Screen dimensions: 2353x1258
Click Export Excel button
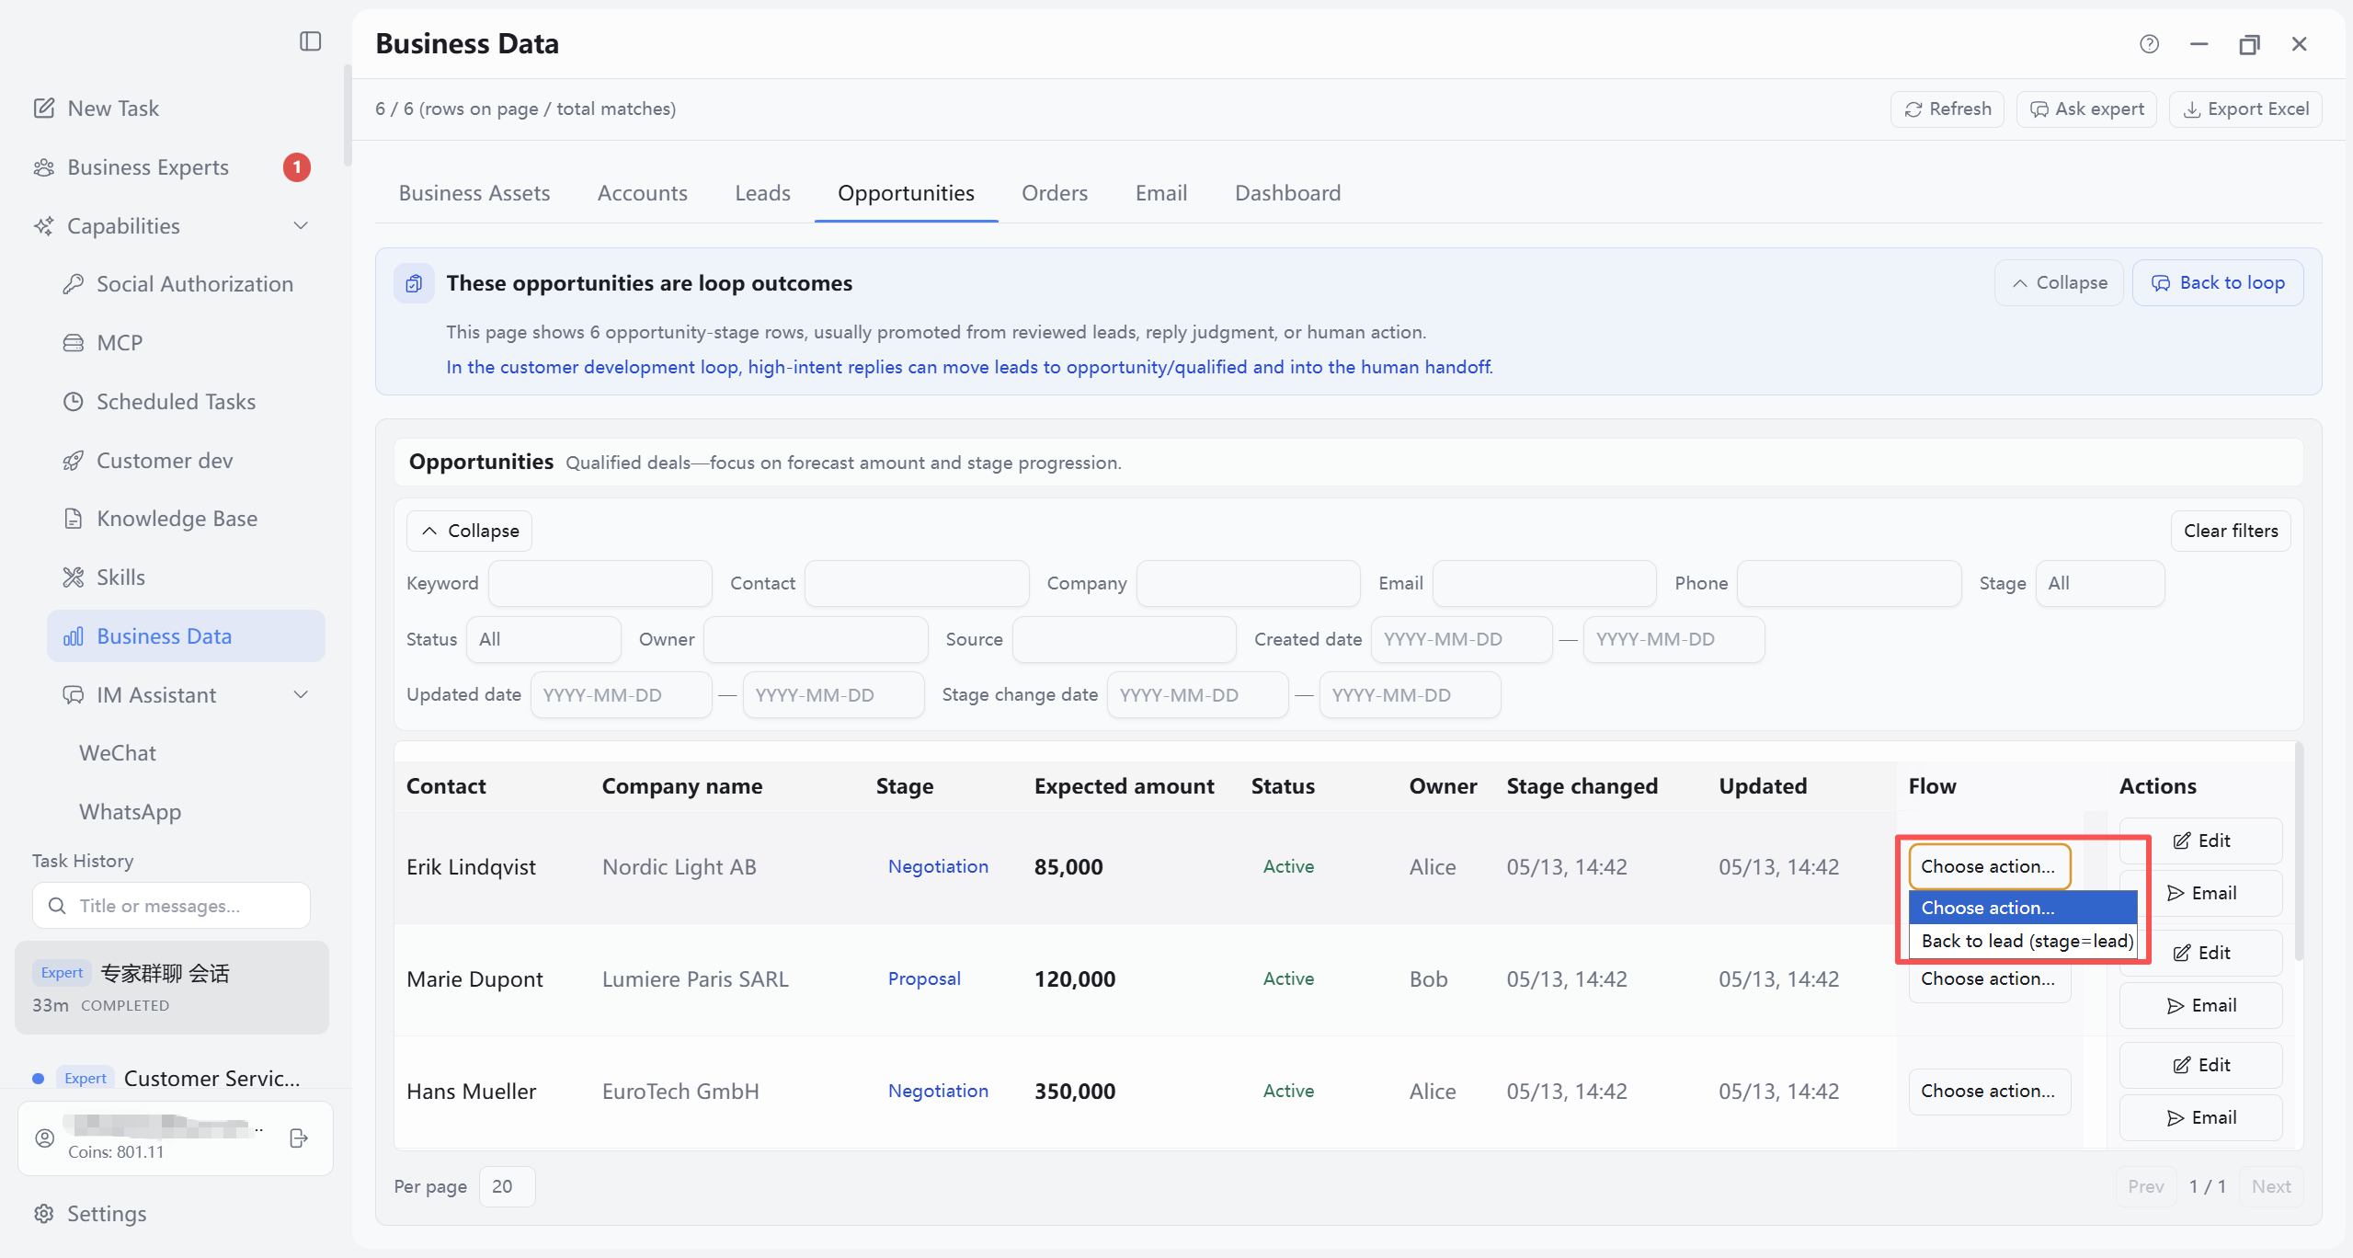pyautogui.click(x=2245, y=109)
